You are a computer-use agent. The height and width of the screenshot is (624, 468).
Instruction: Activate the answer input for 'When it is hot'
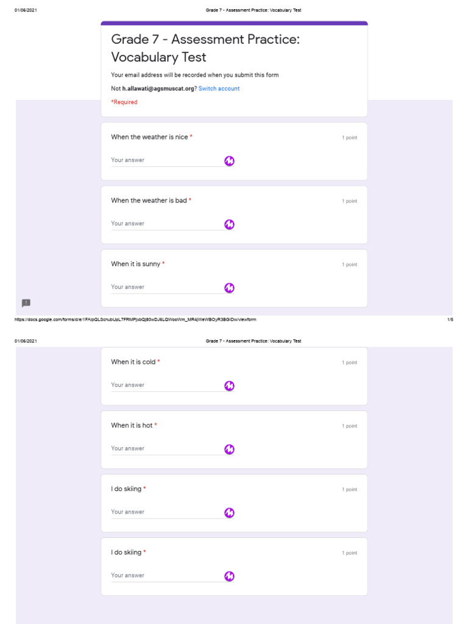[166, 448]
